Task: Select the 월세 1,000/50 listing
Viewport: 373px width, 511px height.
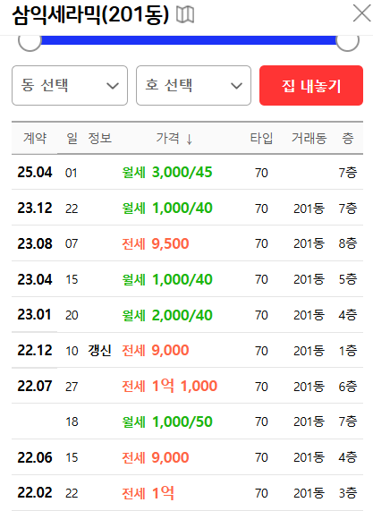Action: click(167, 422)
